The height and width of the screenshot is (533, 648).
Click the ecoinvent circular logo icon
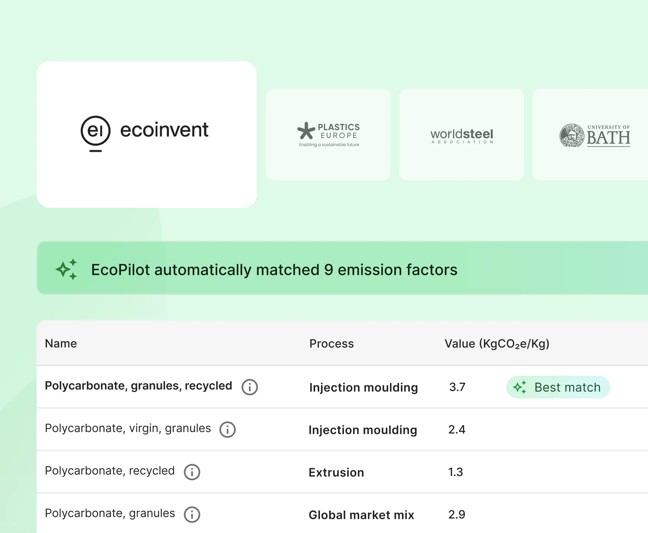[95, 131]
